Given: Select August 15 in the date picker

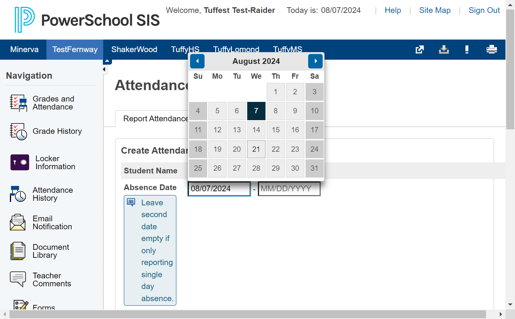Looking at the screenshot, I should (276, 130).
